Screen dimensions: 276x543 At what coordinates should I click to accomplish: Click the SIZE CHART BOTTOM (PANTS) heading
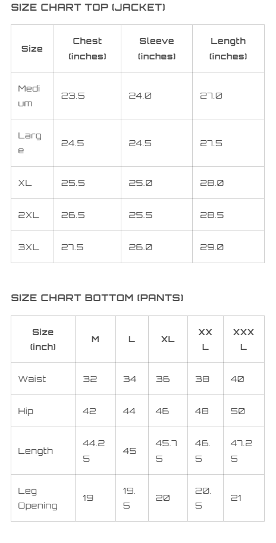tap(97, 298)
